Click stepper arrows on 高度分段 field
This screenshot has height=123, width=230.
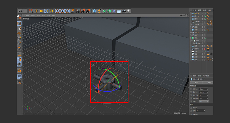(208, 95)
